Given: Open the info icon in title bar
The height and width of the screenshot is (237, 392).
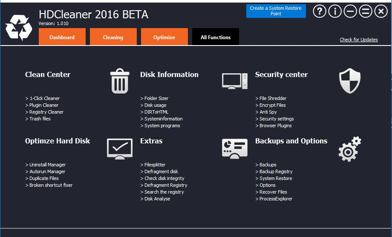Looking at the screenshot, I should 335,11.
